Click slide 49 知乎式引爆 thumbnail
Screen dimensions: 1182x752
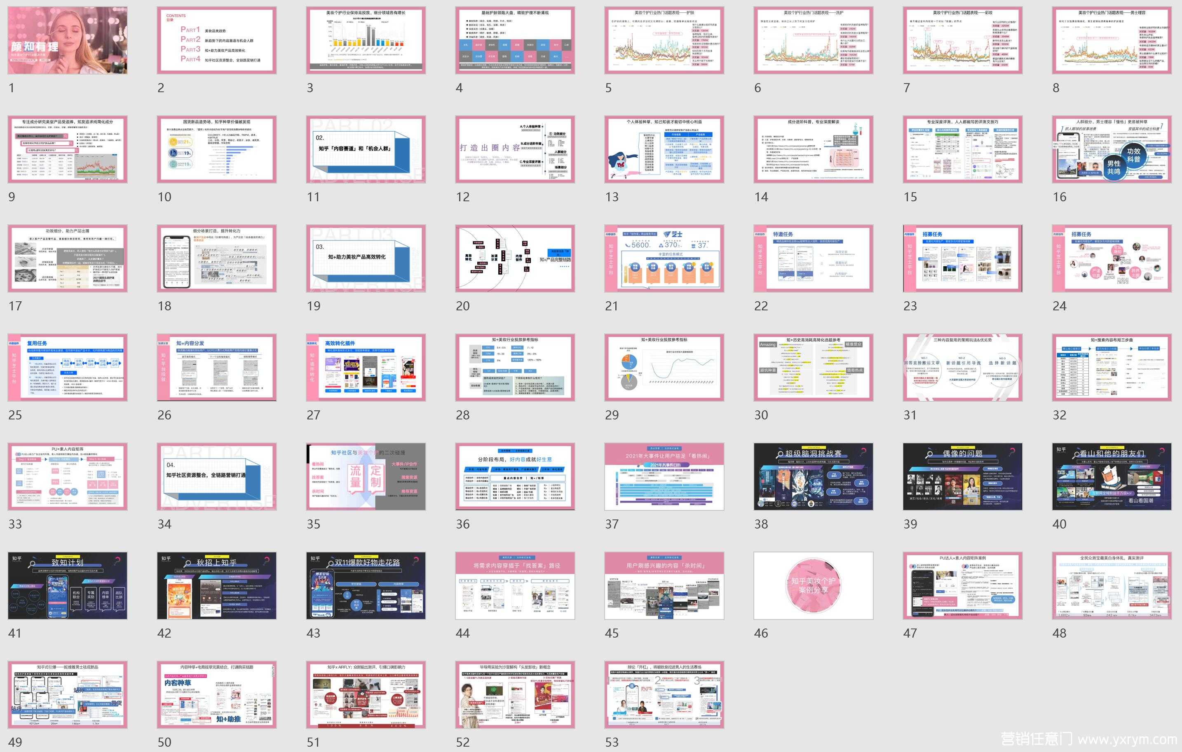pyautogui.click(x=67, y=695)
